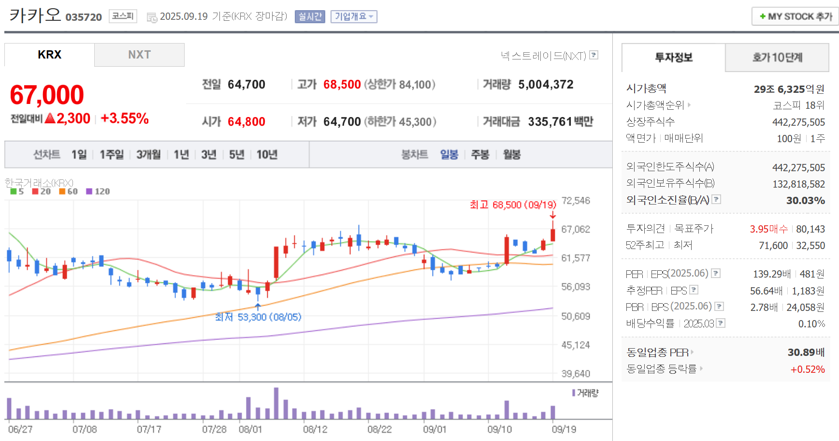Click the current price 67,000

point(47,95)
